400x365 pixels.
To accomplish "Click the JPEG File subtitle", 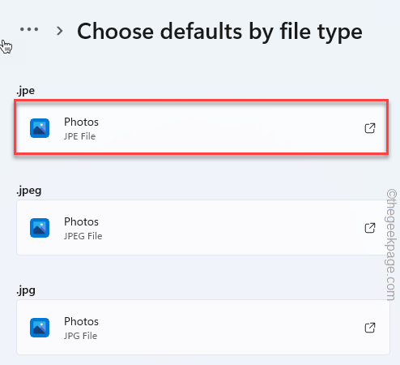I will [83, 236].
